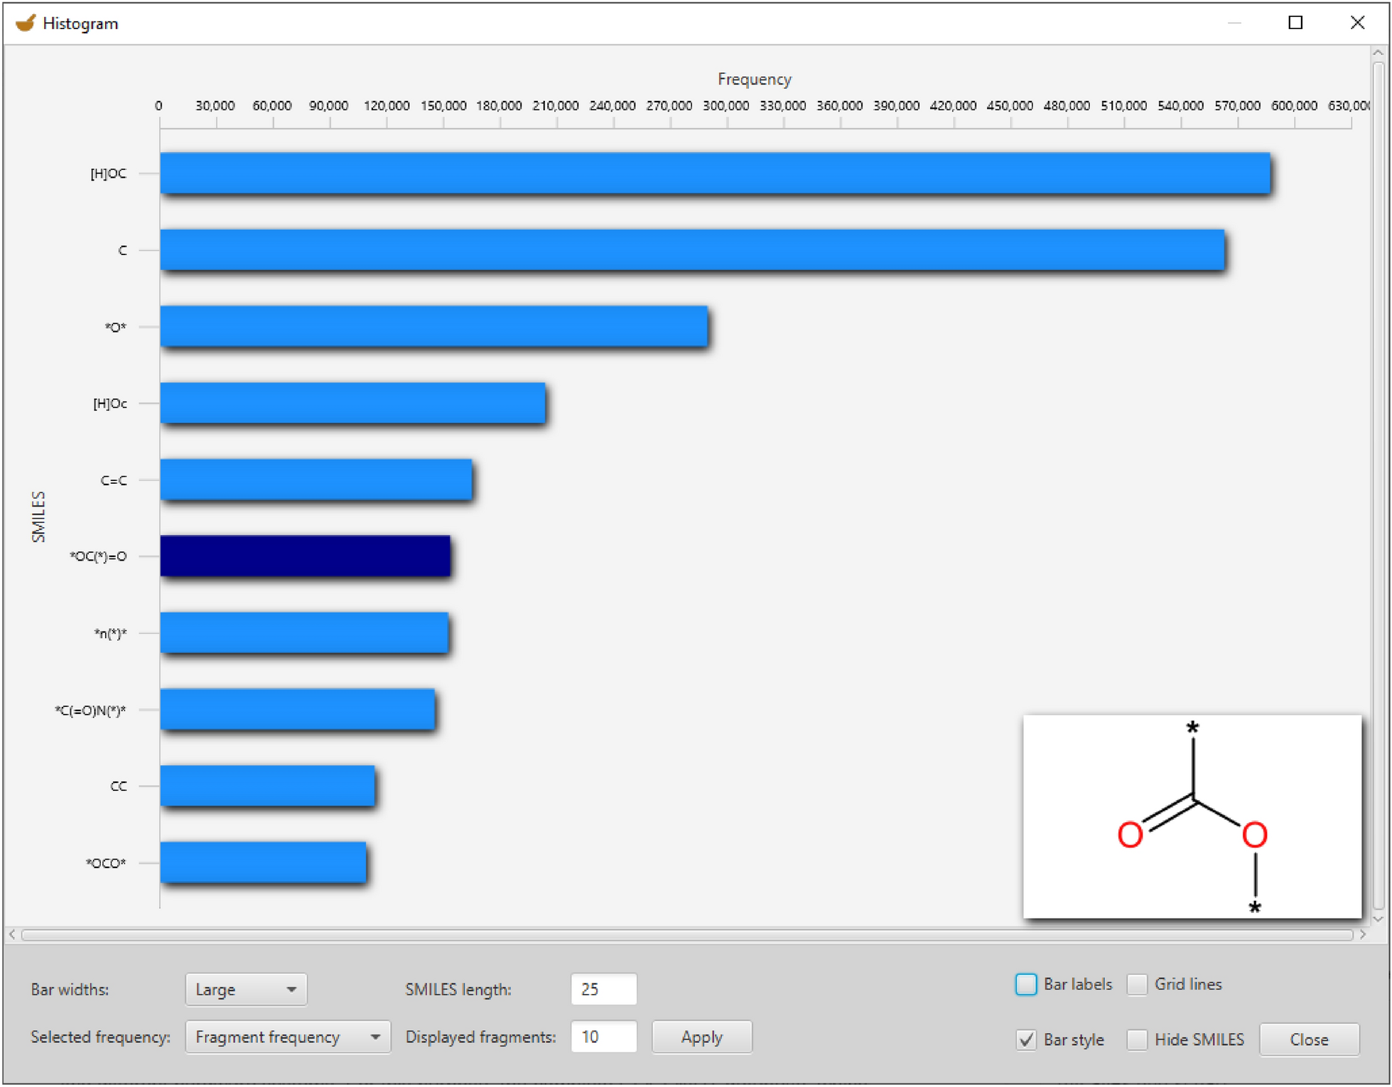Click the 300,000 axis tick label

point(725,105)
